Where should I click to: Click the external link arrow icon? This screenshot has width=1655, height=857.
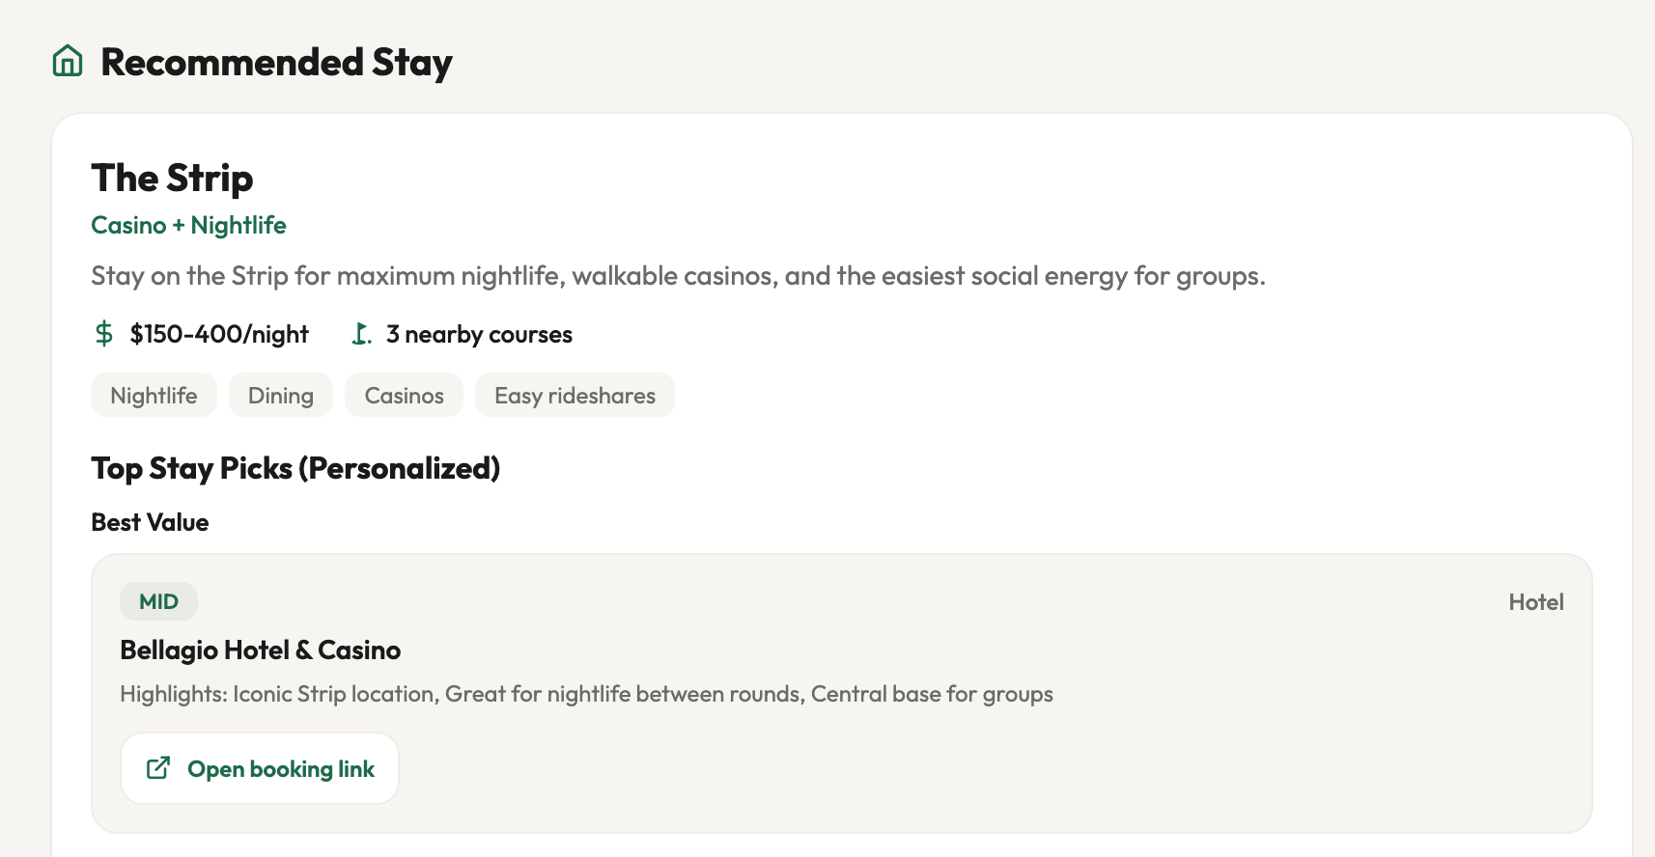[158, 768]
